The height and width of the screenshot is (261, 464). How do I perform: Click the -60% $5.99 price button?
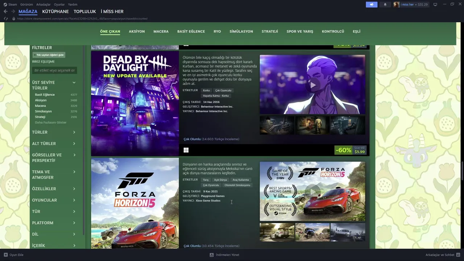[x=351, y=150]
